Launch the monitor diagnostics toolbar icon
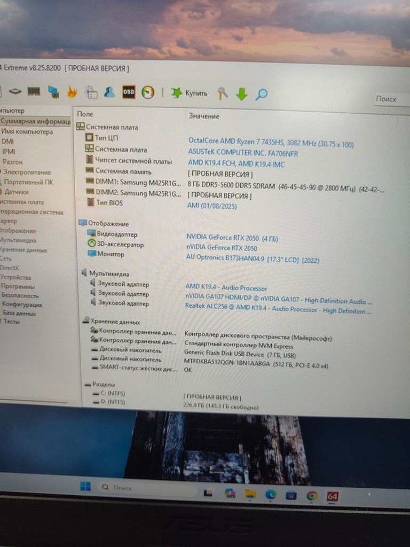The height and width of the screenshot is (547, 410). pos(53,92)
